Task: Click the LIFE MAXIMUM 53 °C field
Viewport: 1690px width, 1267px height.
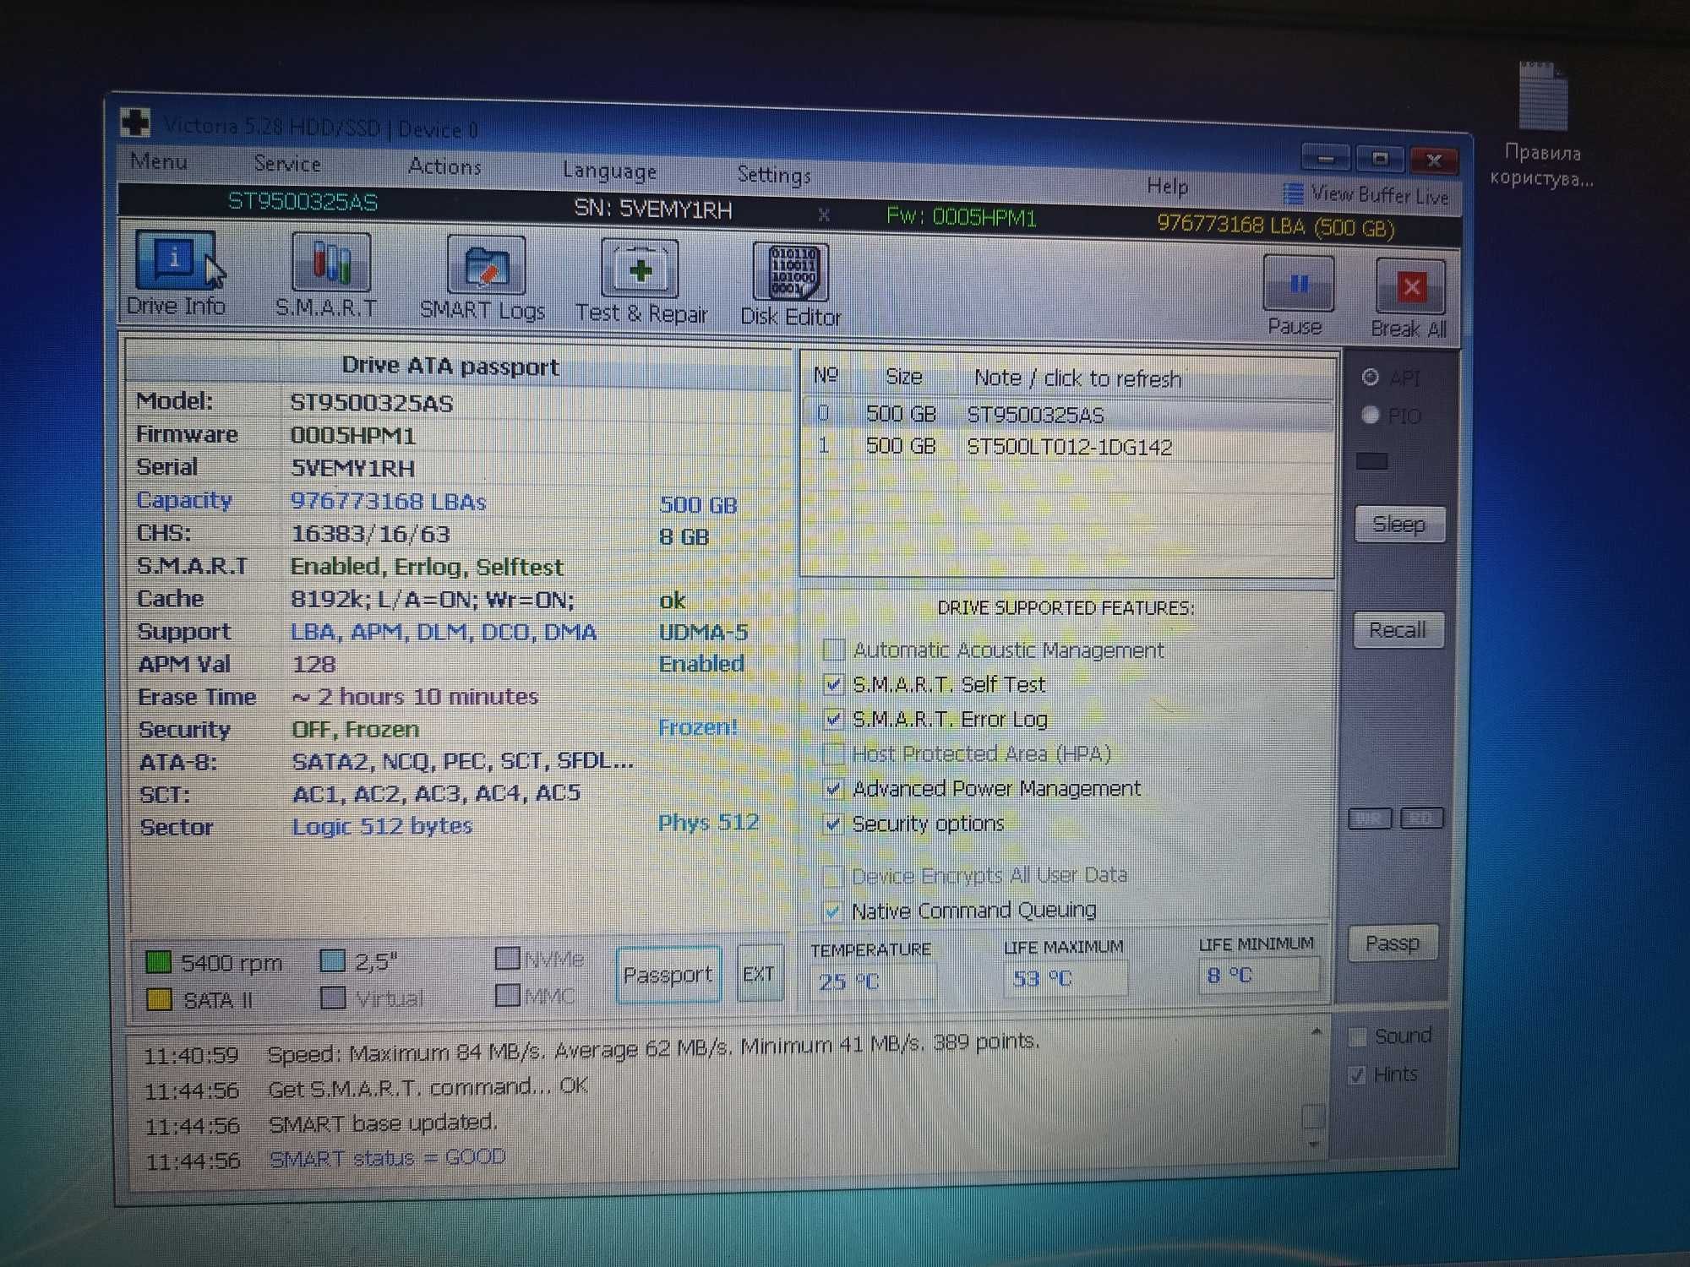Action: pyautogui.click(x=1066, y=978)
